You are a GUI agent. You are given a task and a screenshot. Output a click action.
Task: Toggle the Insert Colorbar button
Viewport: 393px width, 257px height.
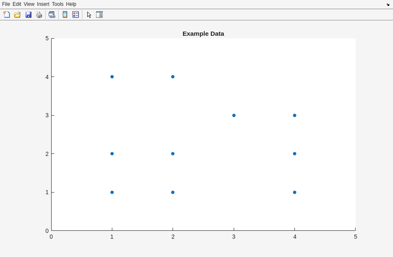click(65, 15)
